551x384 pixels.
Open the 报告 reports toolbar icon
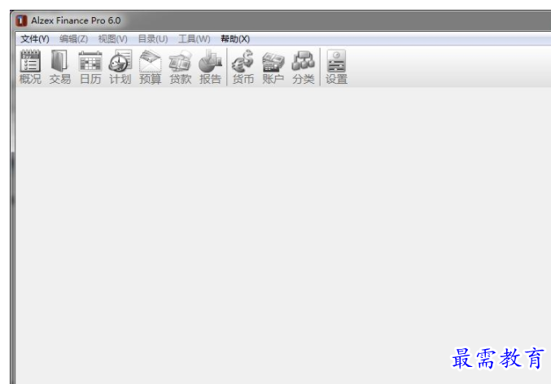point(210,67)
